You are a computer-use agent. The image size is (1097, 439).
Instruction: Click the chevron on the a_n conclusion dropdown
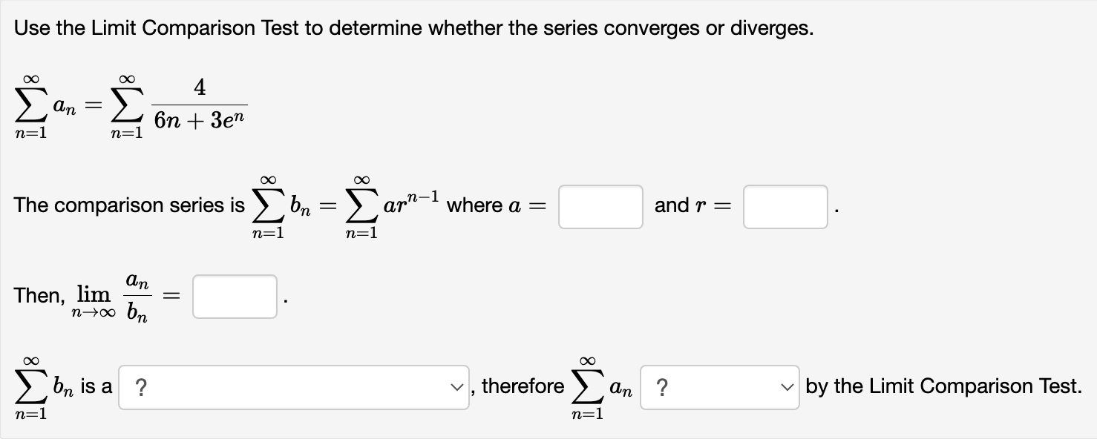tap(785, 386)
